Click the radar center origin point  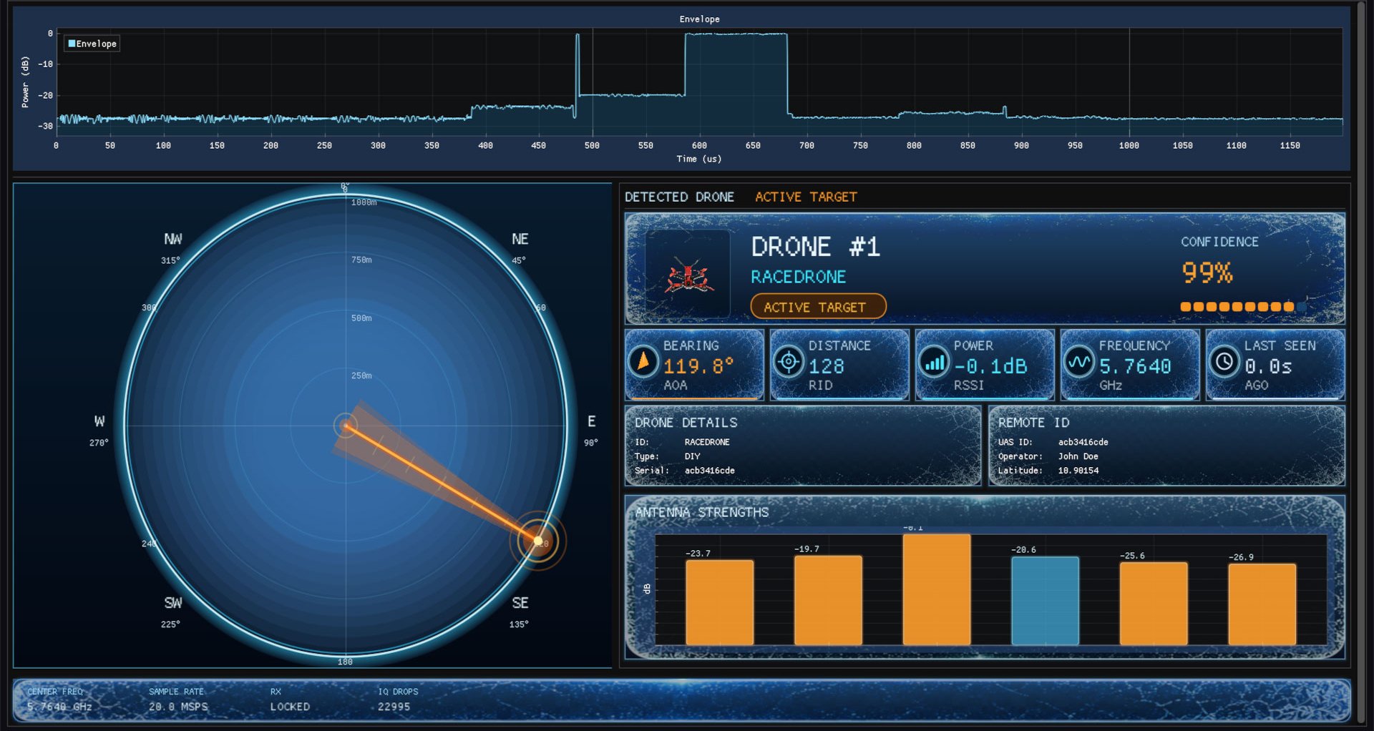(346, 426)
